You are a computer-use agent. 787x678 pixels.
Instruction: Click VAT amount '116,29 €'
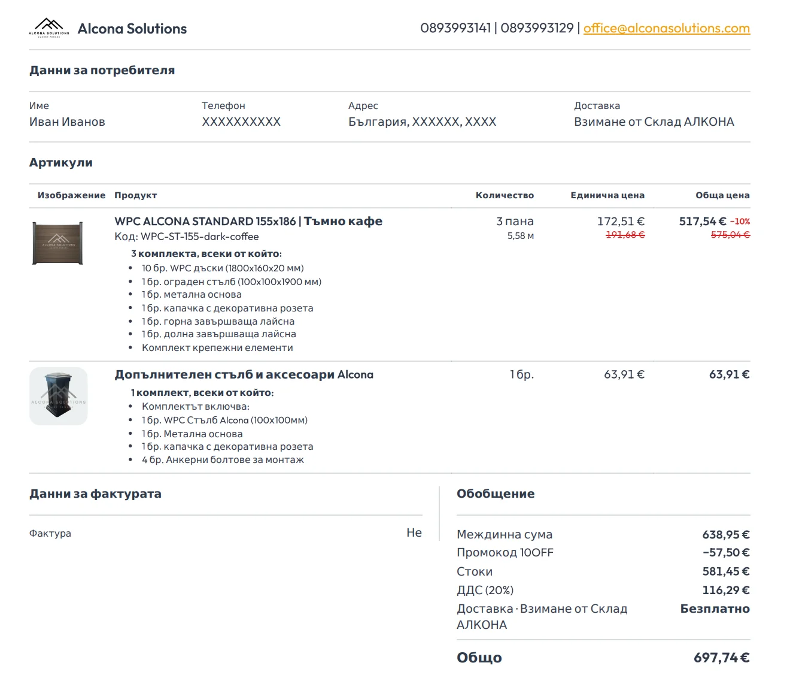click(x=726, y=590)
